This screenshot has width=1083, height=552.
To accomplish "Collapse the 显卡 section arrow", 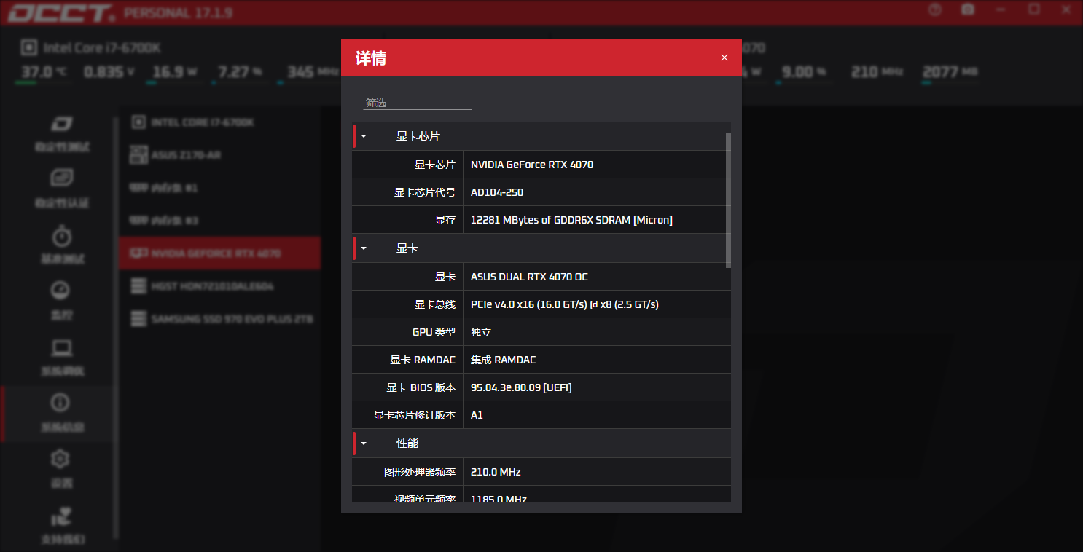I will click(364, 248).
